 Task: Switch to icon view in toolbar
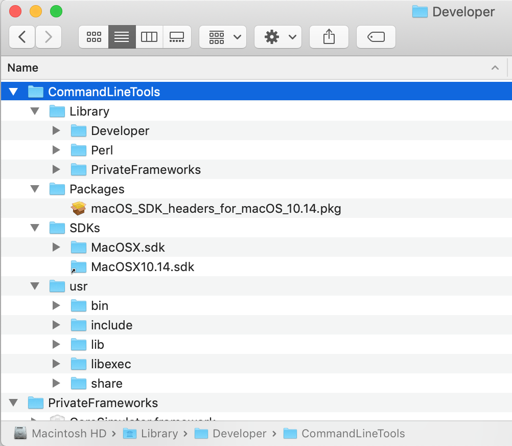[94, 37]
